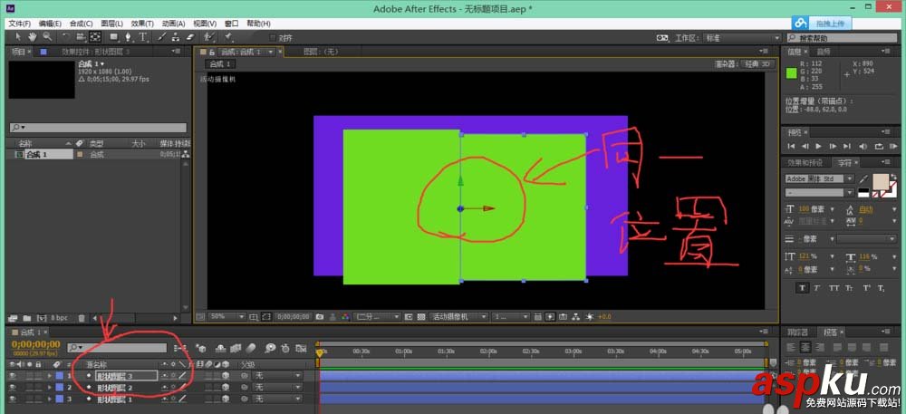Open the 效果(T) menu

[x=142, y=24]
